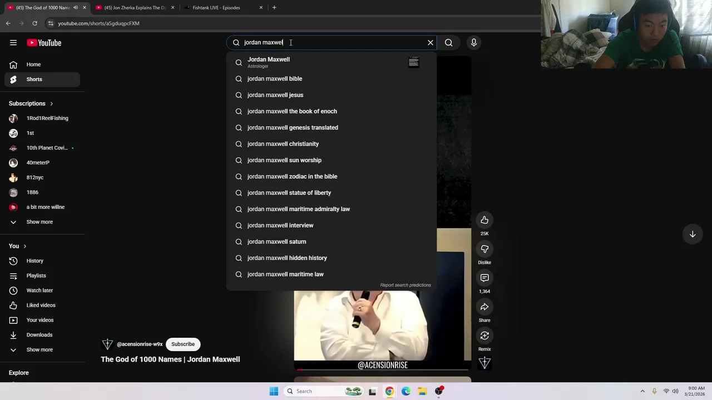Reload the page
The height and width of the screenshot is (400, 712).
click(34, 23)
